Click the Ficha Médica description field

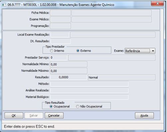pyautogui.click(x=111, y=13)
